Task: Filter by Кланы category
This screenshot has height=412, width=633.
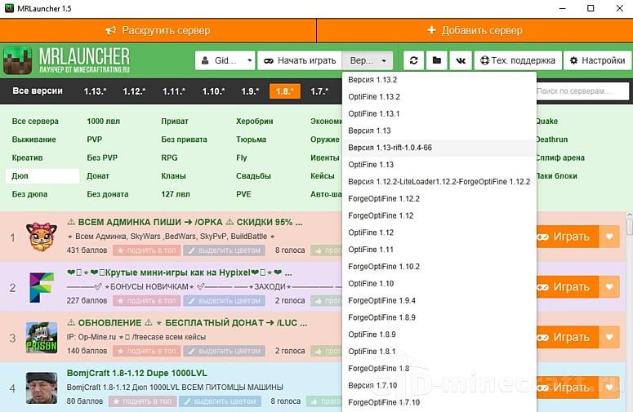Action: coord(174,176)
